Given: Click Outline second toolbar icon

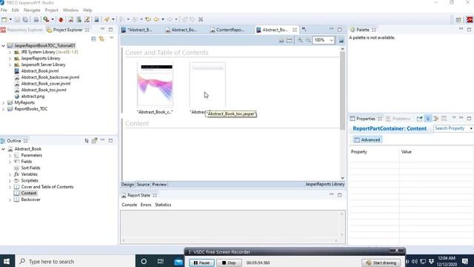Looking at the screenshot, I should (94, 141).
